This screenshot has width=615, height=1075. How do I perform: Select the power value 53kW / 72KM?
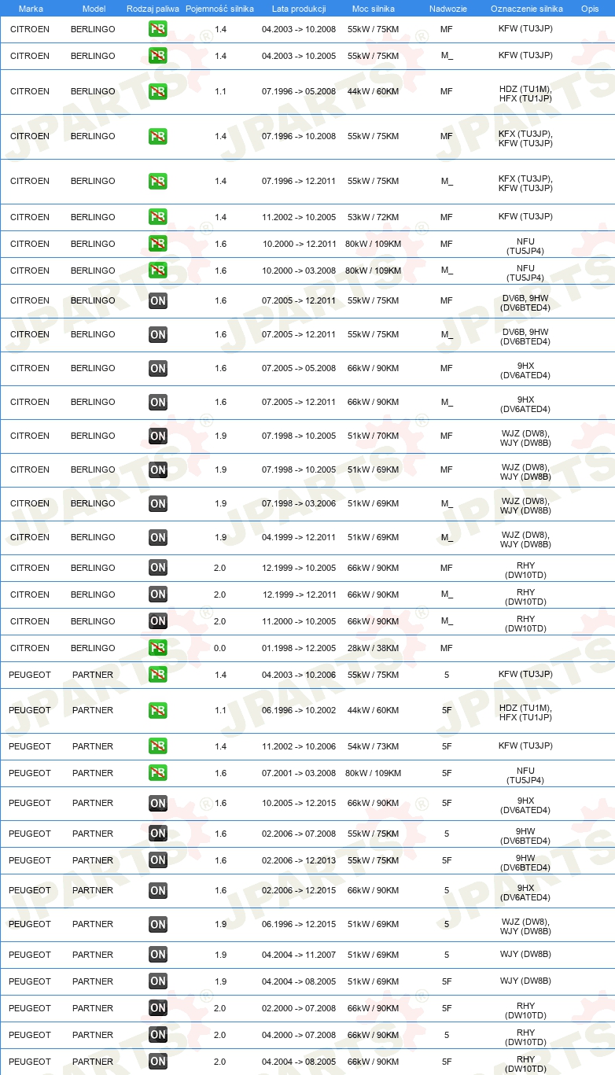pyautogui.click(x=374, y=217)
